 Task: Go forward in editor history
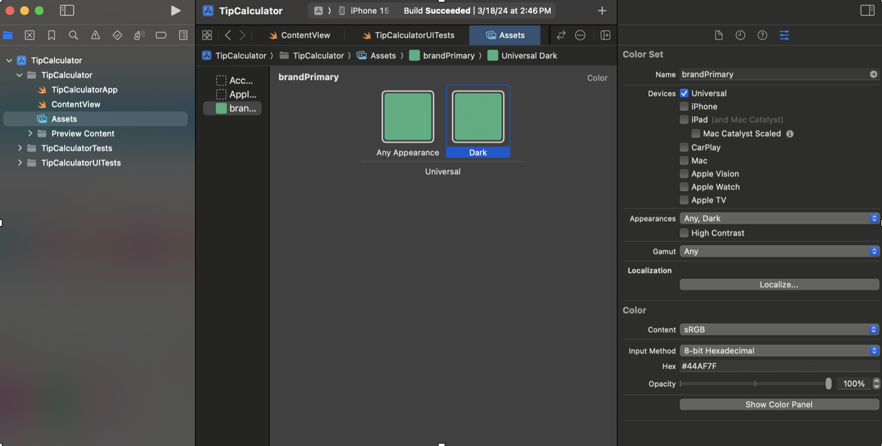pyautogui.click(x=242, y=36)
